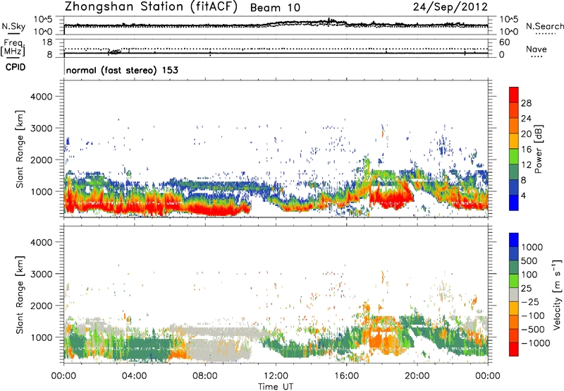Screen dimensions: 564x391
Task: Click the 'Slant Range [km]' label of velocity panel
Action: pos(20,294)
